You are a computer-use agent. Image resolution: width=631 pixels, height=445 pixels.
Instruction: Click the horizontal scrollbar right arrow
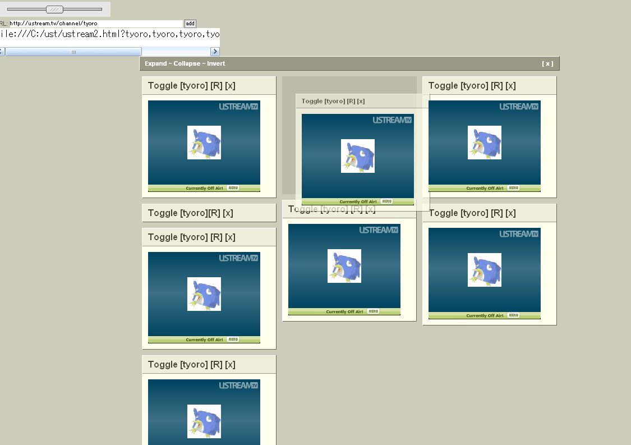point(215,52)
